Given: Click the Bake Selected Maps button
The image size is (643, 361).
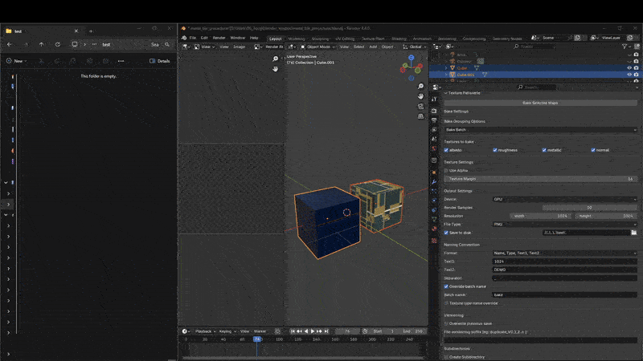Looking at the screenshot, I should [540, 103].
